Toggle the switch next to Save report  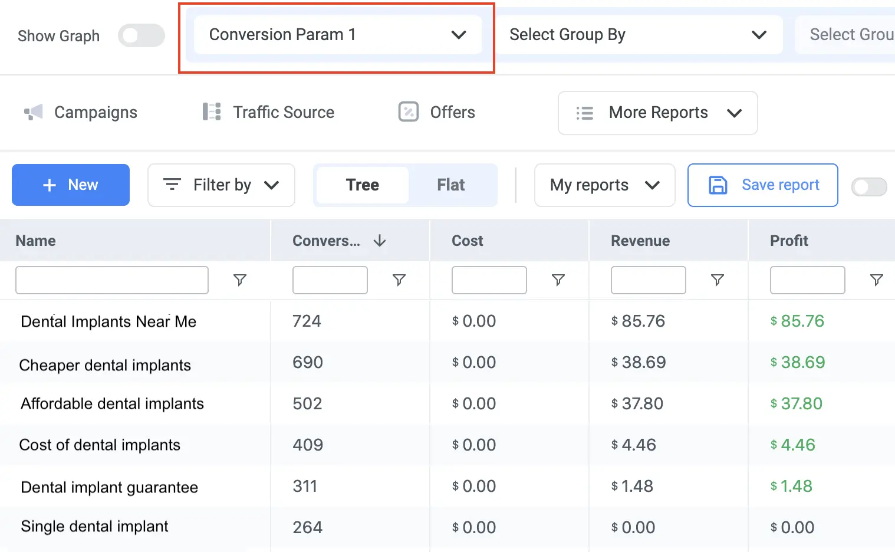869,187
